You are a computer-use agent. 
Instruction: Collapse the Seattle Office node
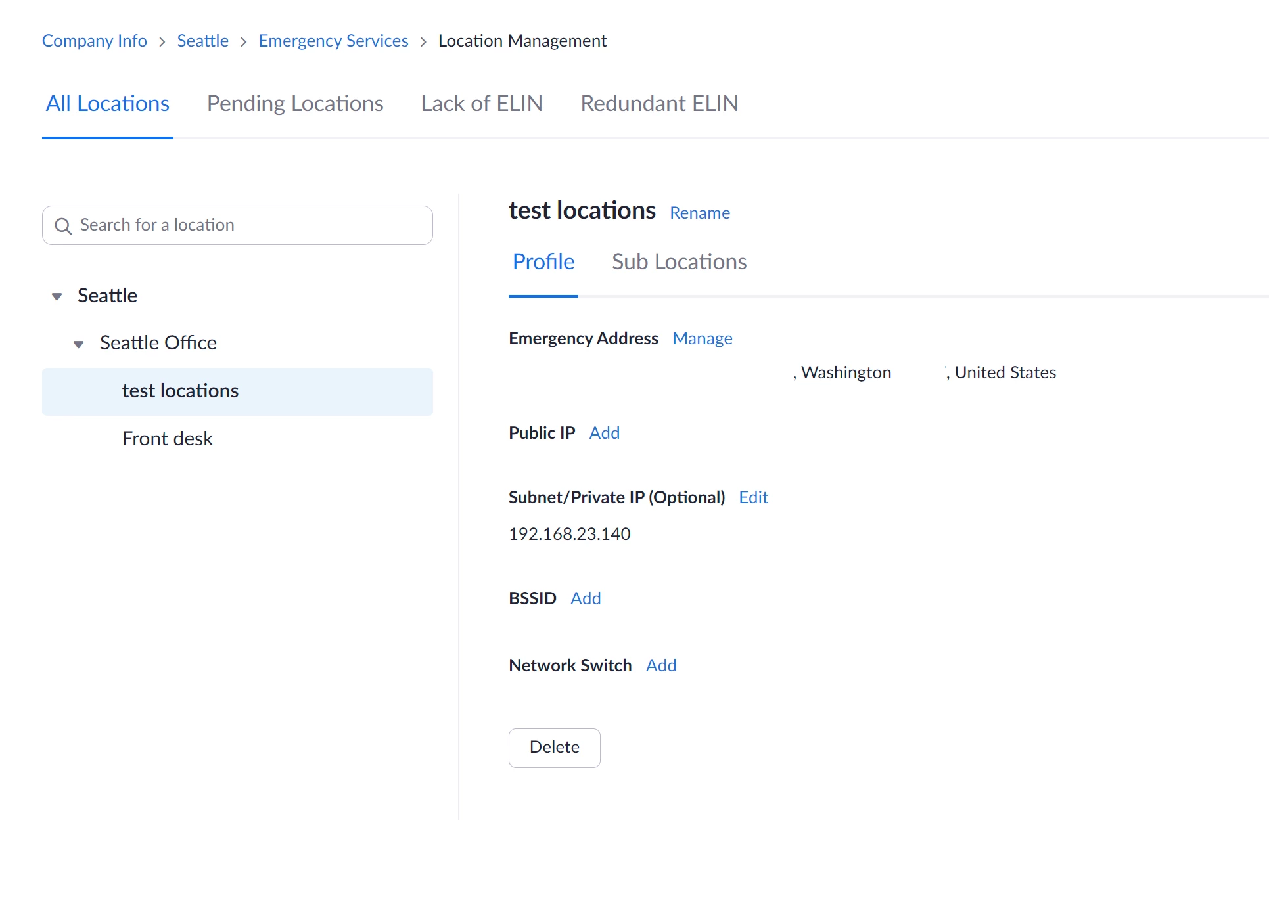pos(79,344)
